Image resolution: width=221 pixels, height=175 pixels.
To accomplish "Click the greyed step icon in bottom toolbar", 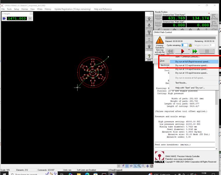I will click(x=119, y=166).
